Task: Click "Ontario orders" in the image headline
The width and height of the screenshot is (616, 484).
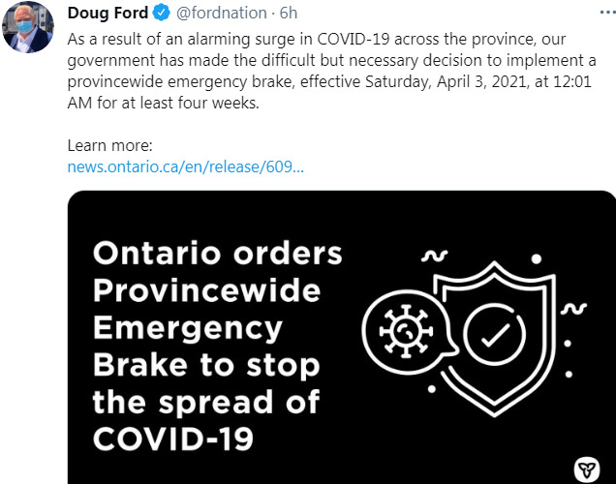Action: [x=217, y=254]
